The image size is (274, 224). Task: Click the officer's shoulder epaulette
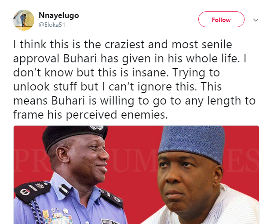point(29,190)
